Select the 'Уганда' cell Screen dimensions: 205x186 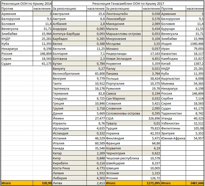tap(173, 118)
